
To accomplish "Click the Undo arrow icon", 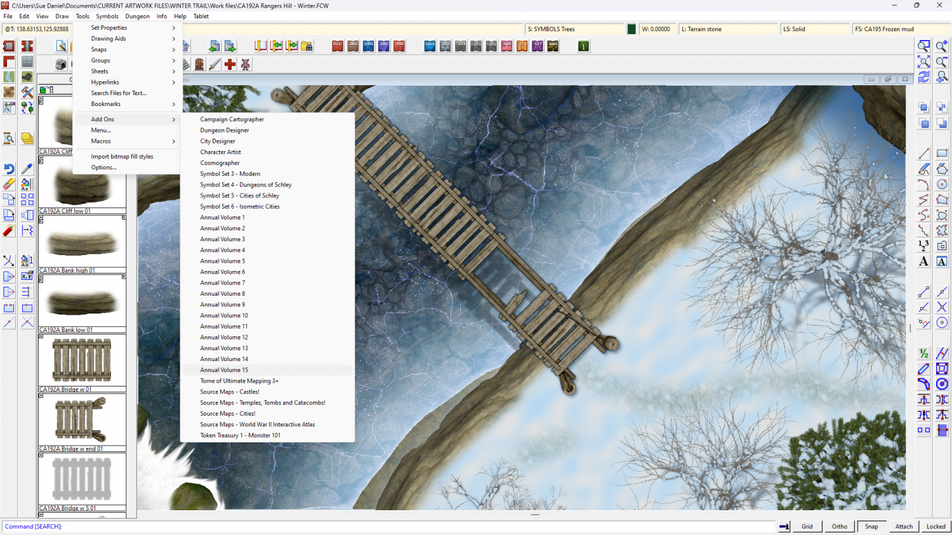I will [9, 169].
